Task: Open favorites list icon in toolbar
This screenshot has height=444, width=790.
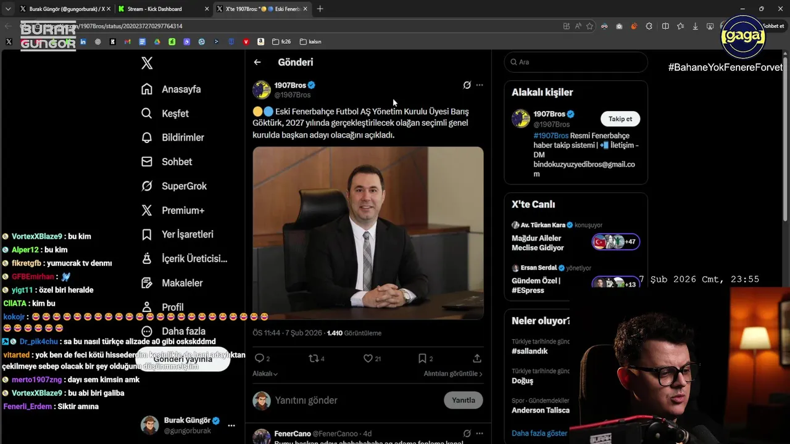Action: tap(680, 26)
